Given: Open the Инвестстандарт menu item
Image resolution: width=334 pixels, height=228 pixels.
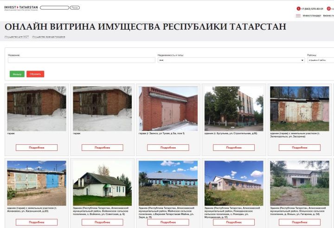Looking at the screenshot, I should [312, 16].
